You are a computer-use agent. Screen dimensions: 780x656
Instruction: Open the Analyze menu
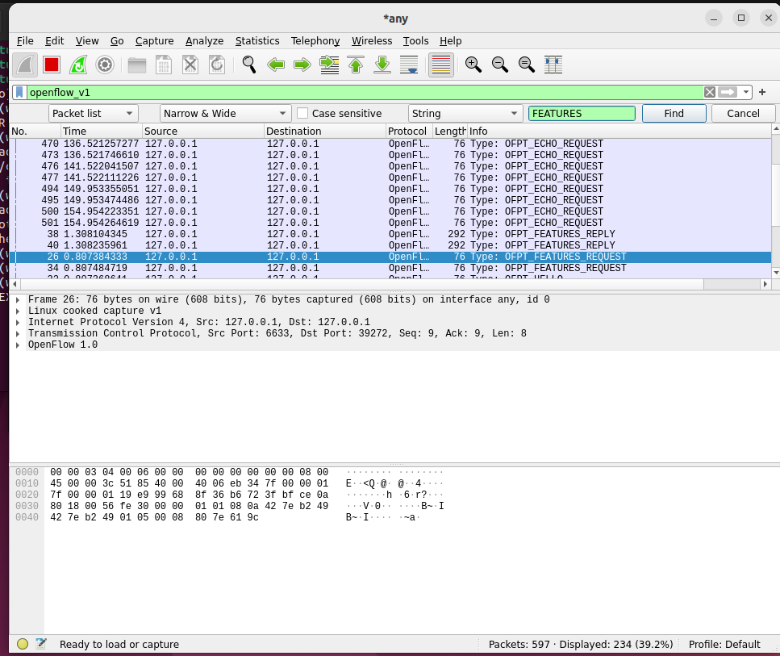point(204,41)
